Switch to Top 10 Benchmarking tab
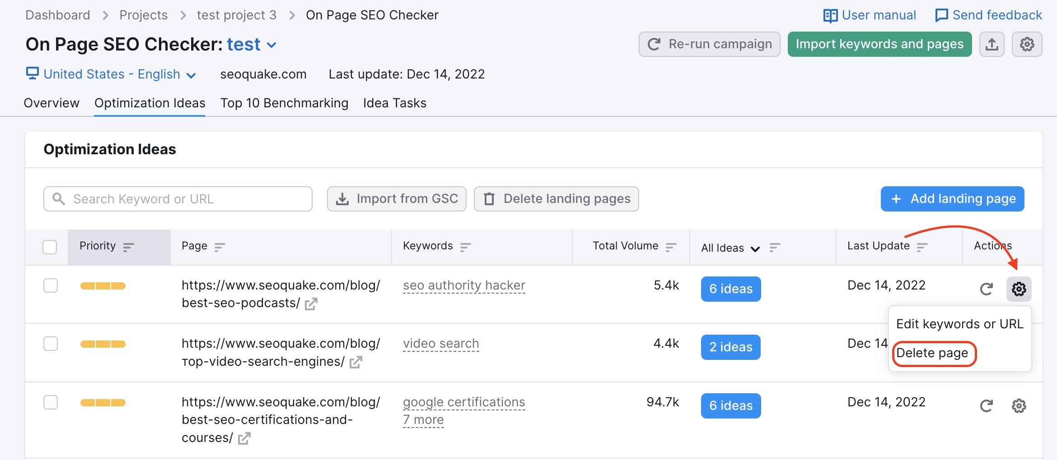 [x=284, y=103]
